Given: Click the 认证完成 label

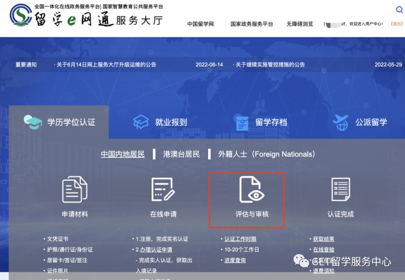Looking at the screenshot, I should (341, 214).
